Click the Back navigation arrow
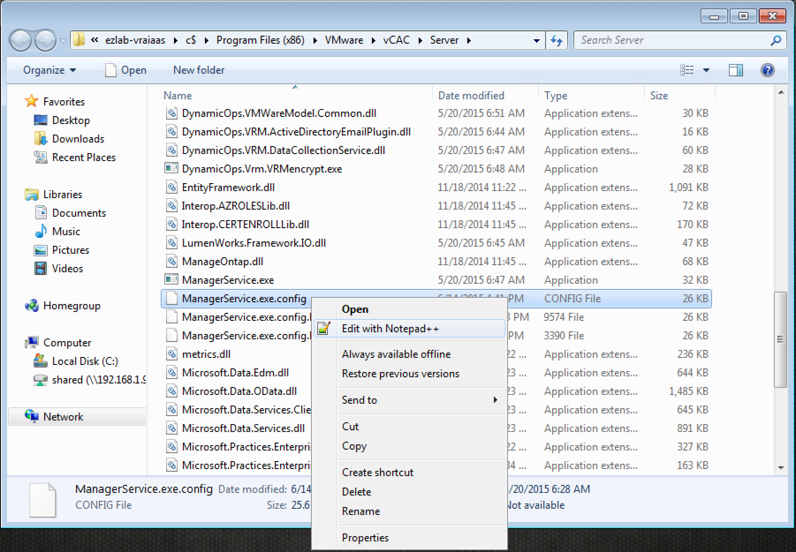Viewport: 796px width, 552px height. click(x=20, y=41)
